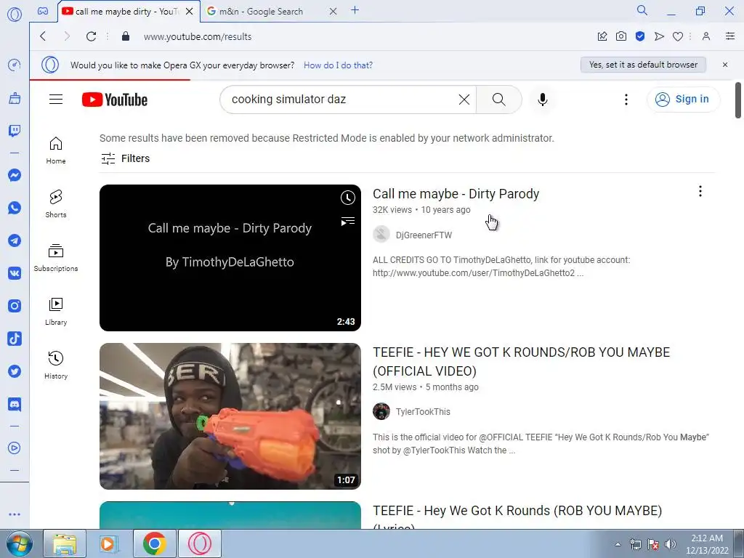
Task: Open GX Control speedometer icon in sidebar
Action: (15, 65)
